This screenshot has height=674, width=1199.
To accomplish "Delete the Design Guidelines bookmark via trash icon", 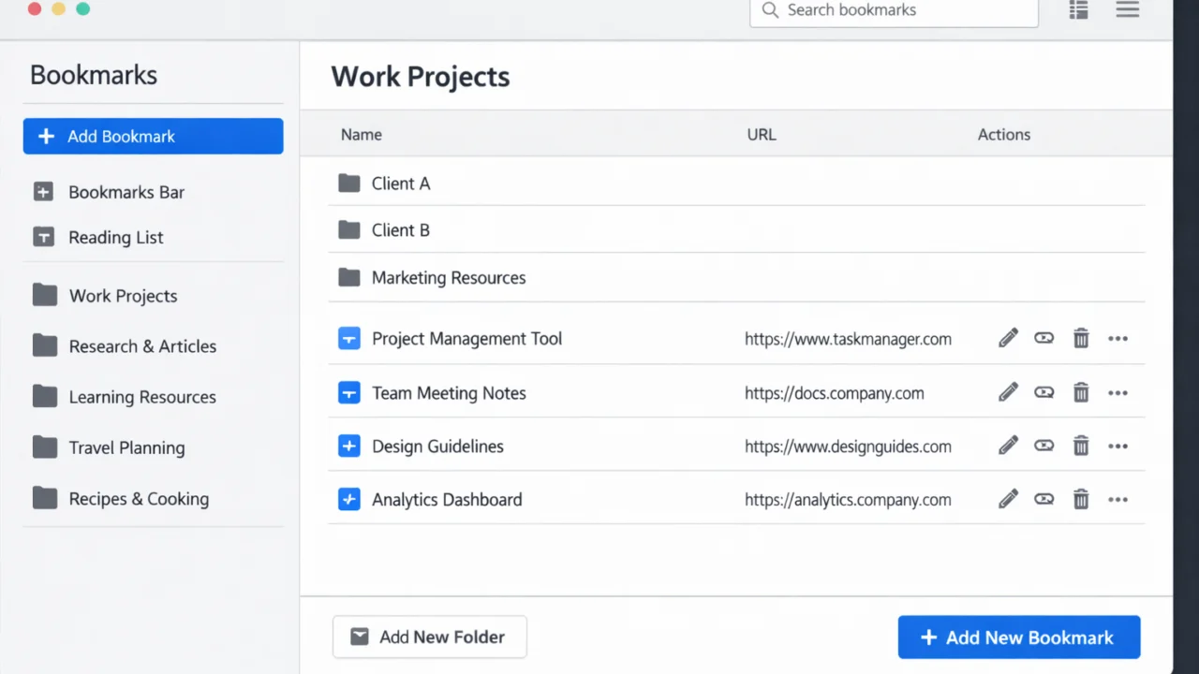I will coord(1081,447).
